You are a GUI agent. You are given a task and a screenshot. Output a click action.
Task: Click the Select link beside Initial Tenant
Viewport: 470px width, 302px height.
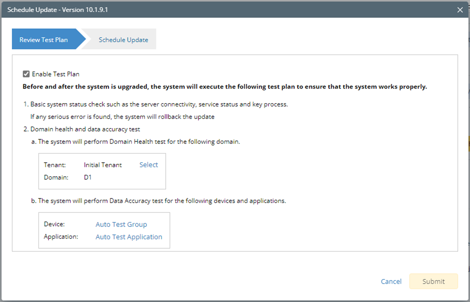(x=149, y=165)
